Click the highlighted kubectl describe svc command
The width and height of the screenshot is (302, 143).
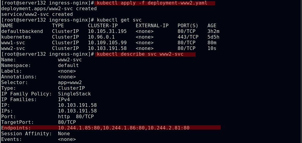(145, 54)
